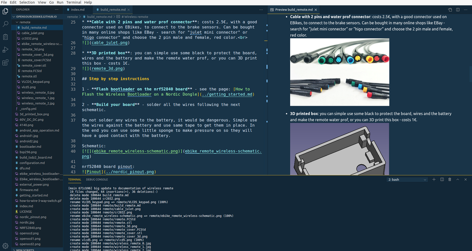Click cable_julet.png link in editor
This screenshot has width=472, height=251.
click(x=109, y=43)
